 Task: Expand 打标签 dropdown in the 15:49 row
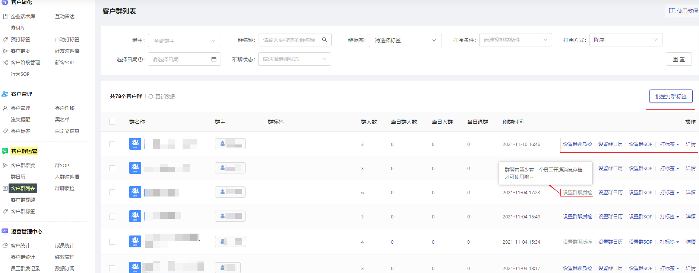669,217
